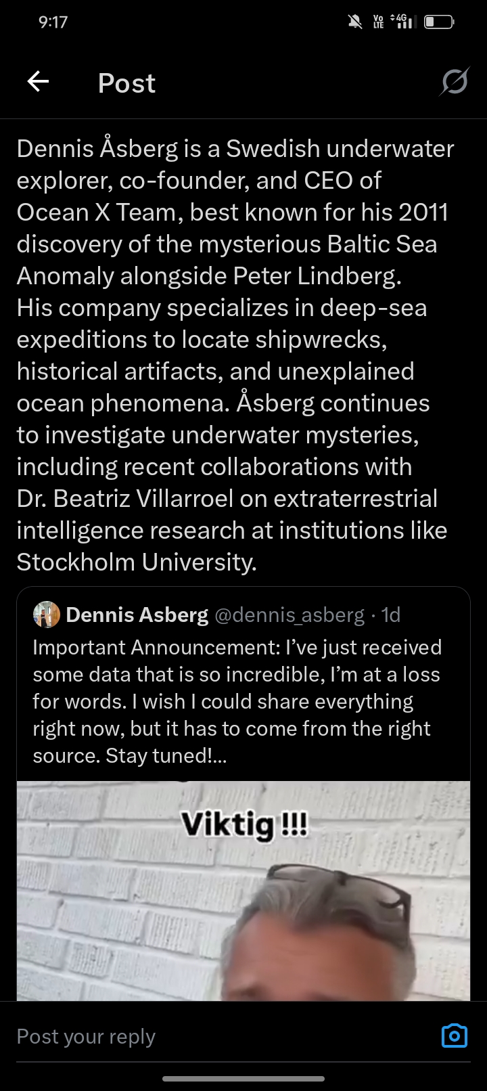Tap the battery indicator in status bar
The width and height of the screenshot is (487, 1091).
(438, 22)
